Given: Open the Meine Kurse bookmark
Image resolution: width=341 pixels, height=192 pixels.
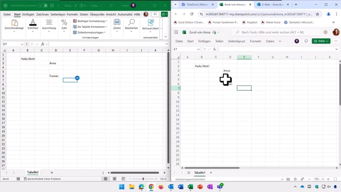Looking at the screenshot, I should click(x=271, y=23).
